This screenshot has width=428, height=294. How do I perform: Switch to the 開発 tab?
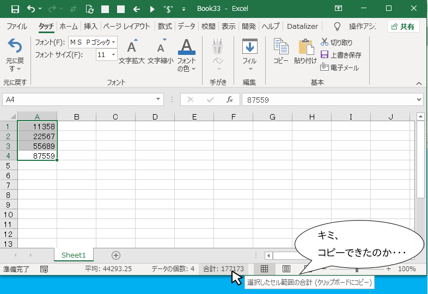[249, 27]
